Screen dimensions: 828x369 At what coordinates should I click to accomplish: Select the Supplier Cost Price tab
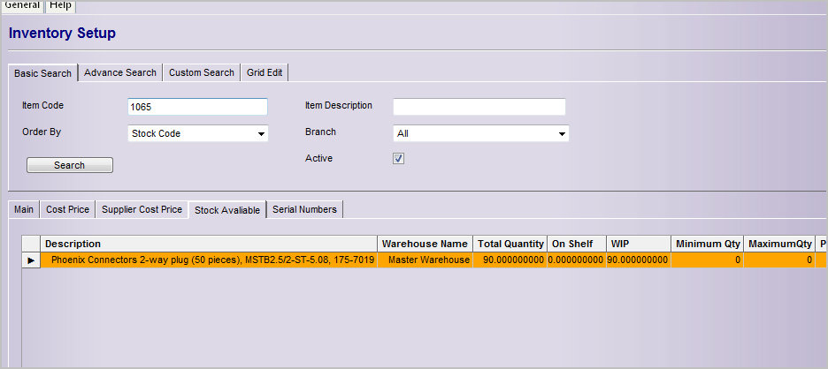tap(142, 209)
